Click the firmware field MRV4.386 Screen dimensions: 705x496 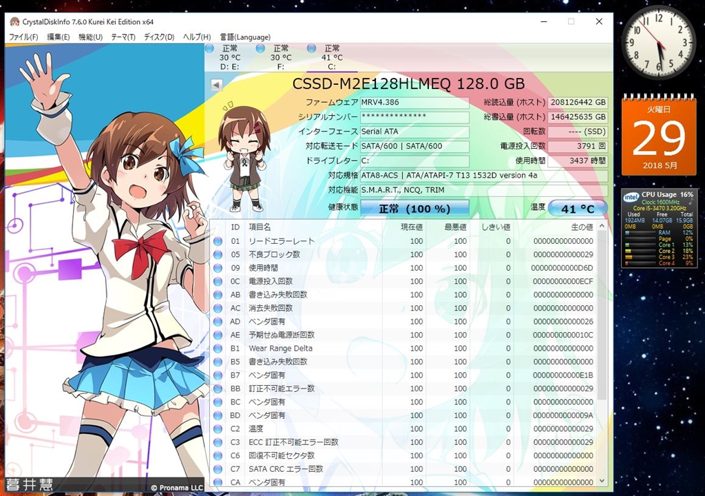[x=414, y=102]
